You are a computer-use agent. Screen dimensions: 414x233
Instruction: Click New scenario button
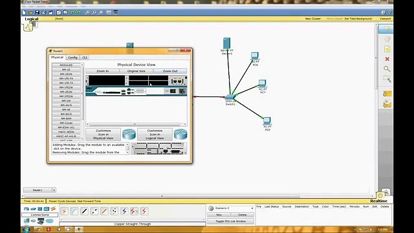click(x=219, y=215)
